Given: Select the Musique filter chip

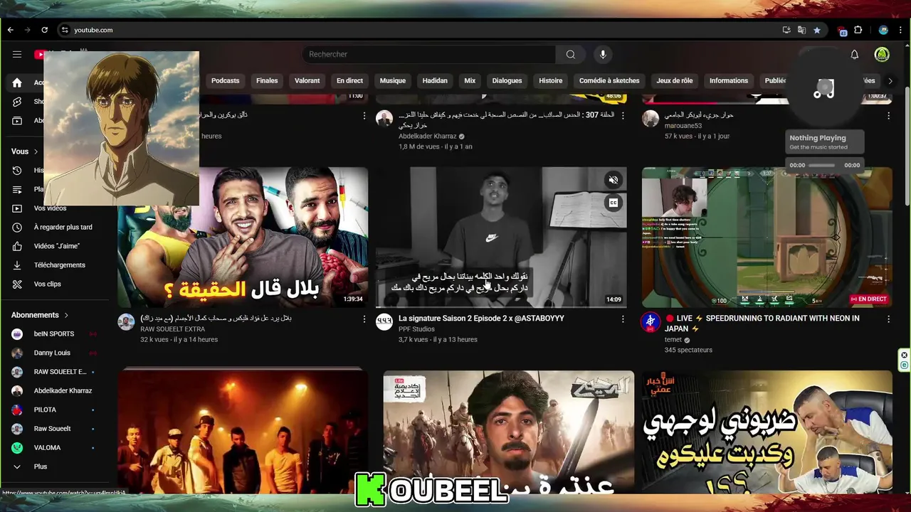Looking at the screenshot, I should tap(392, 80).
